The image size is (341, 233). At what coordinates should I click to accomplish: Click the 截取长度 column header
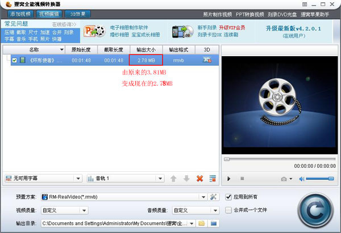[x=114, y=50]
